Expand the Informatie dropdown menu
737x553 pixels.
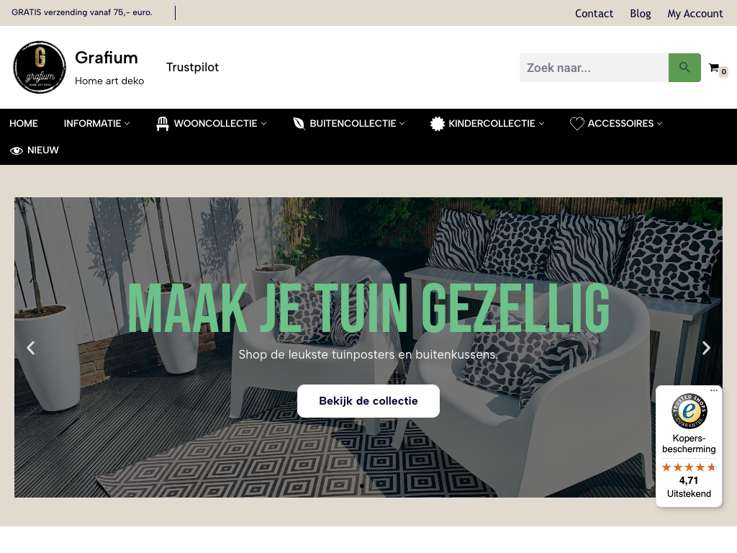tap(97, 124)
